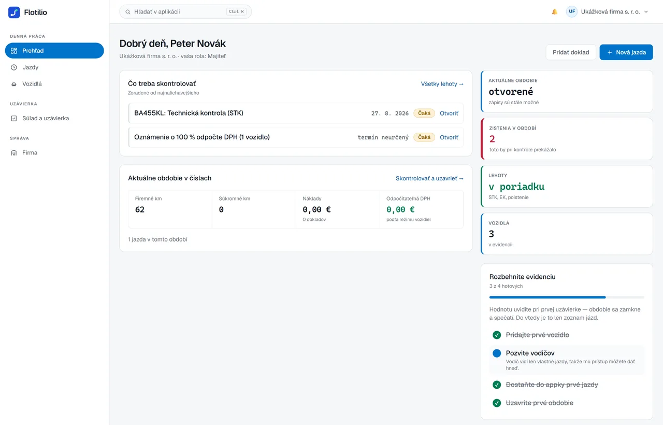This screenshot has height=425, width=663.
Task: Click the search magnifier icon
Action: 128,11
